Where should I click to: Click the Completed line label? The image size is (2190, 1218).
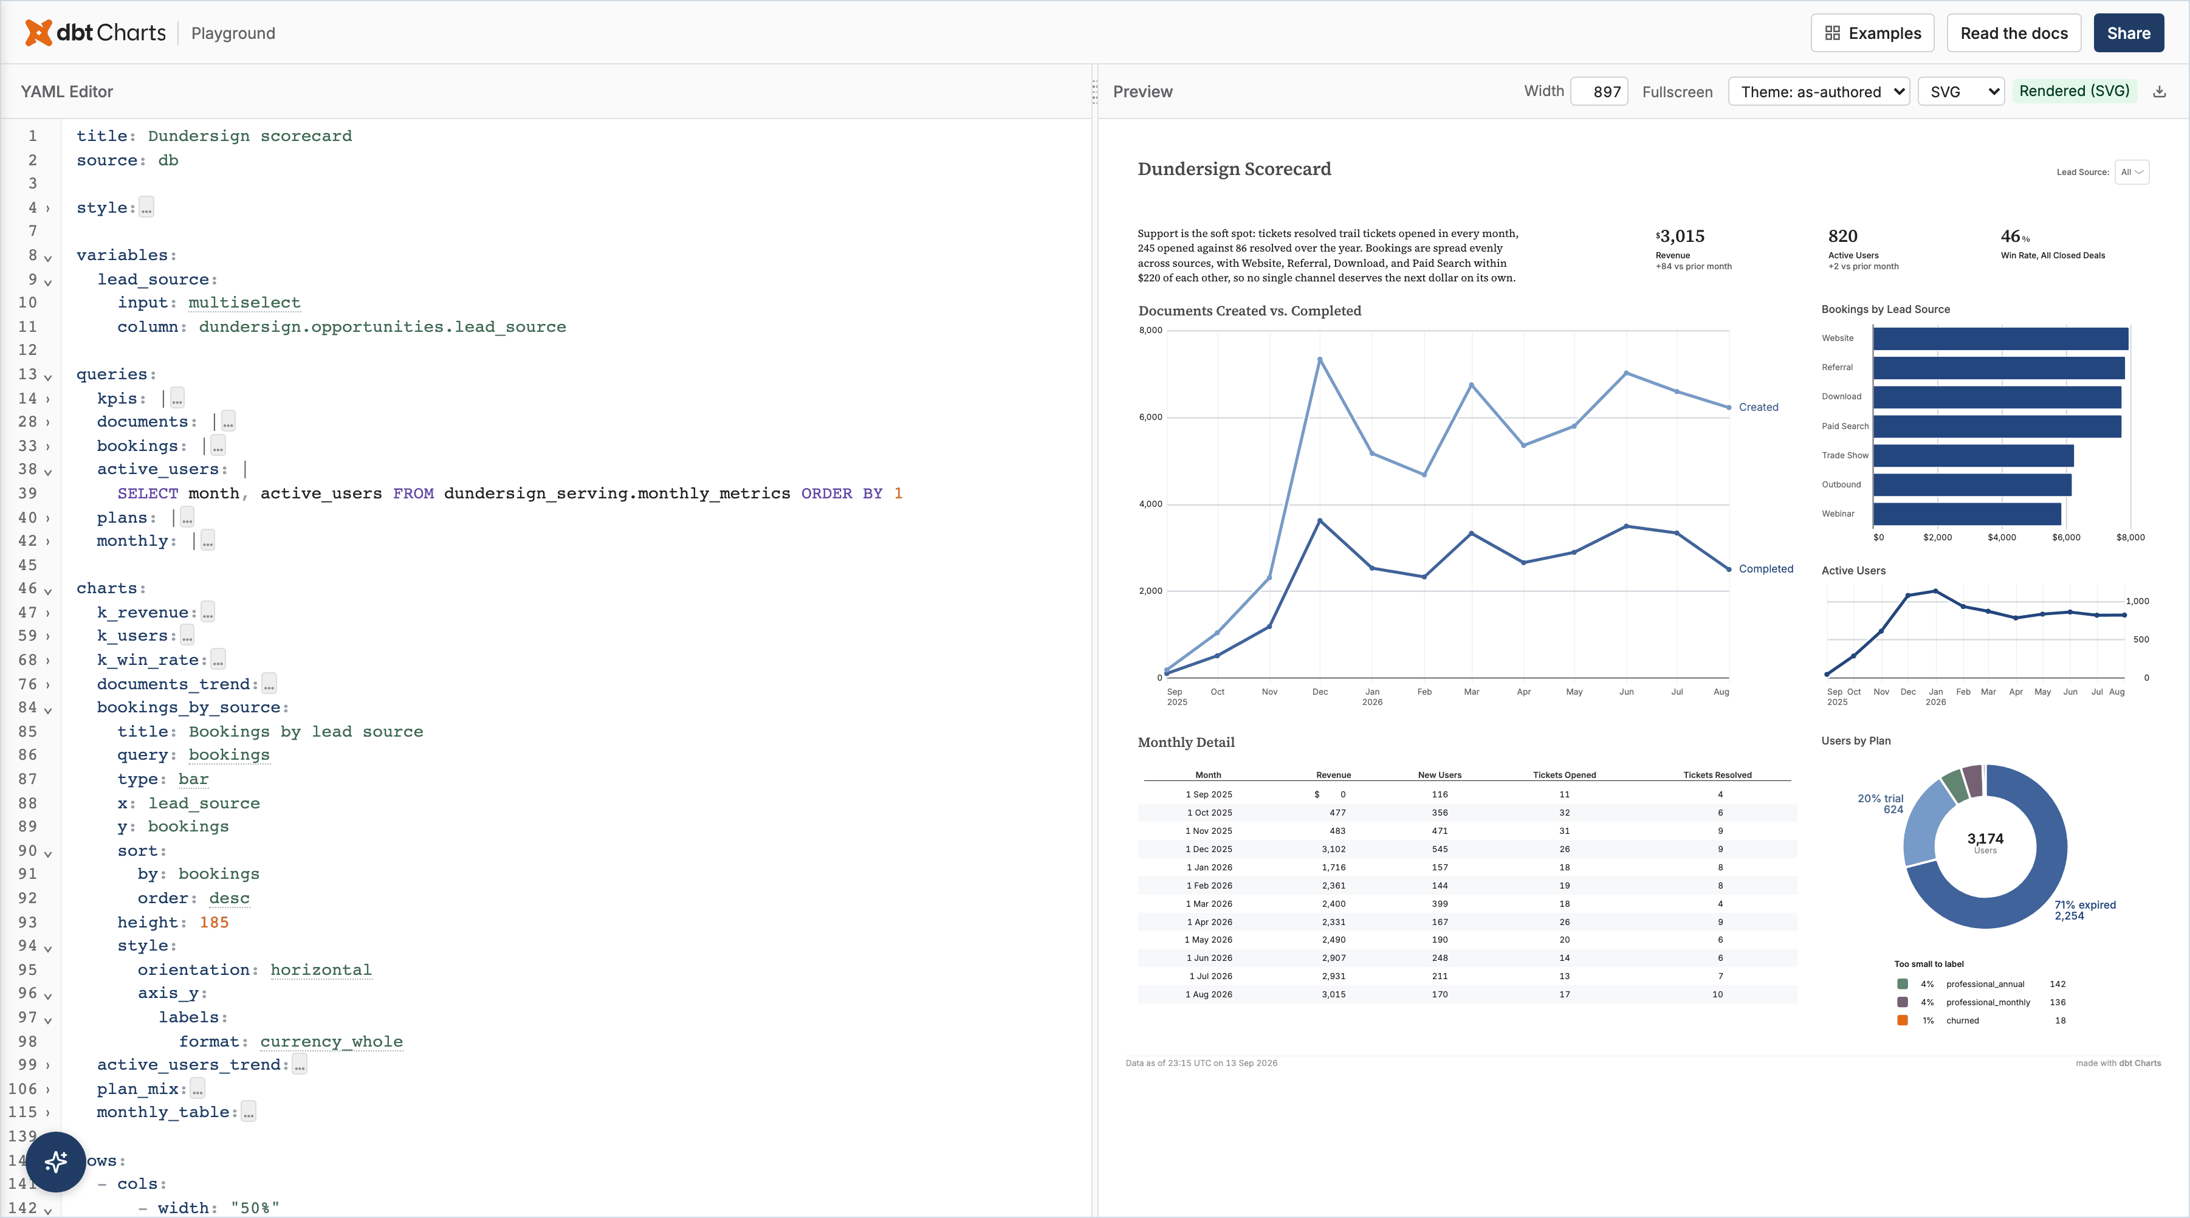point(1766,569)
